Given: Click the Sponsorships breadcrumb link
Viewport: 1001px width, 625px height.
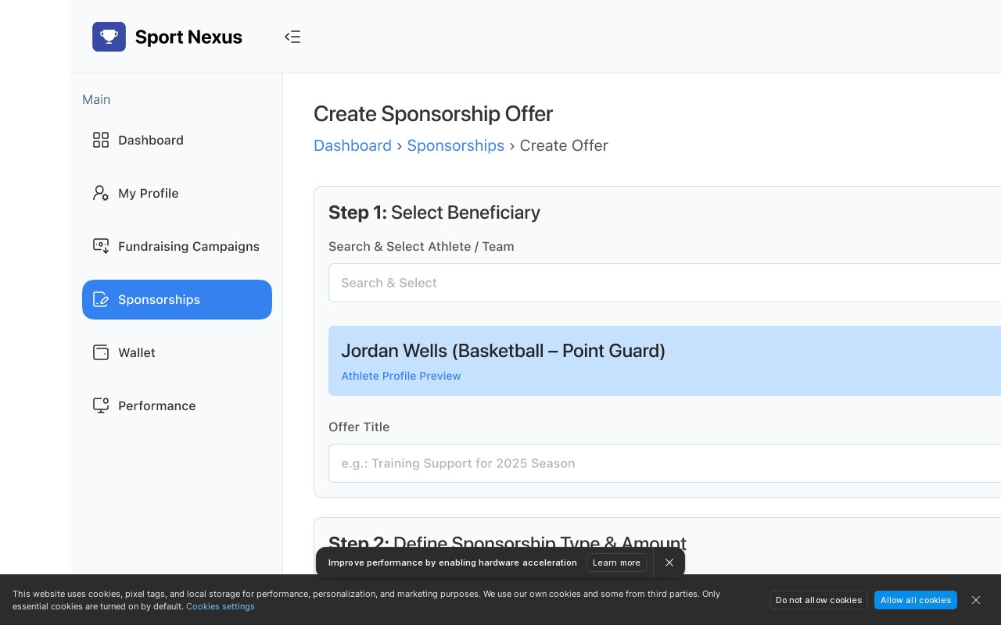Looking at the screenshot, I should click(455, 145).
